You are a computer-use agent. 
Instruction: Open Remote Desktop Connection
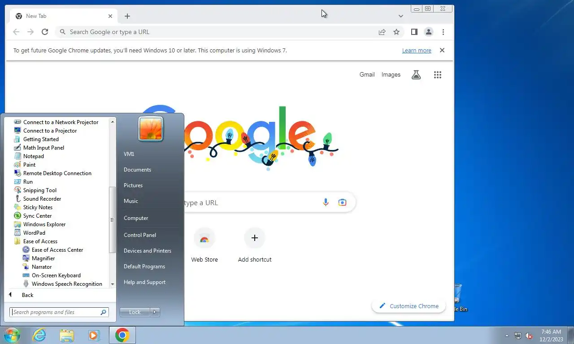57,173
